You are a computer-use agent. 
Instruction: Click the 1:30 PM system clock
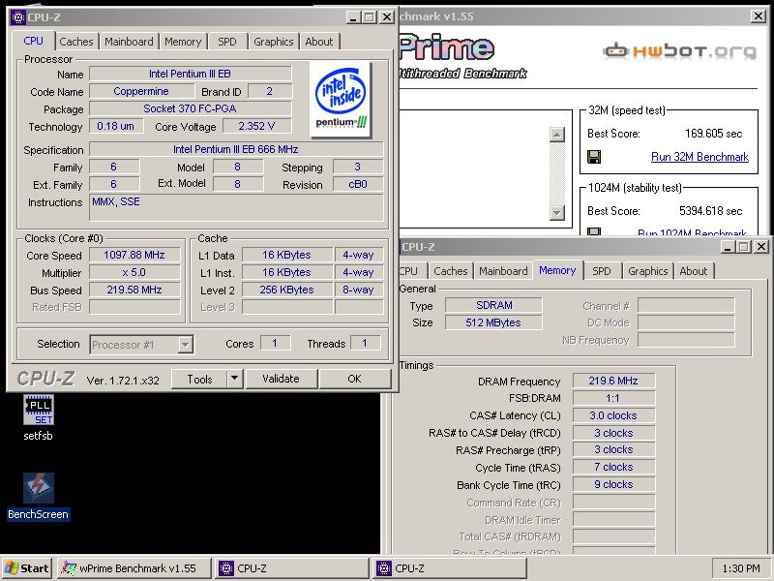click(x=741, y=568)
